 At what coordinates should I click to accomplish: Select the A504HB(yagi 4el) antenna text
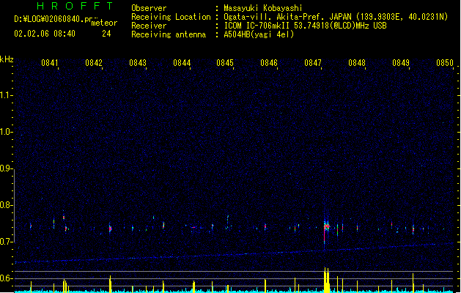pos(259,34)
